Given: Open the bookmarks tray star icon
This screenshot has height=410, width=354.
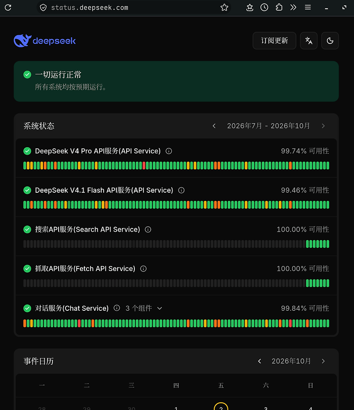Looking at the screenshot, I should pyautogui.click(x=250, y=7).
